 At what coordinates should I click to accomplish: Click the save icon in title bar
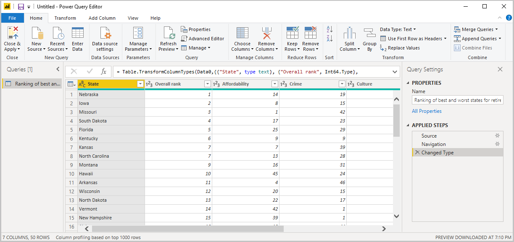click(21, 7)
